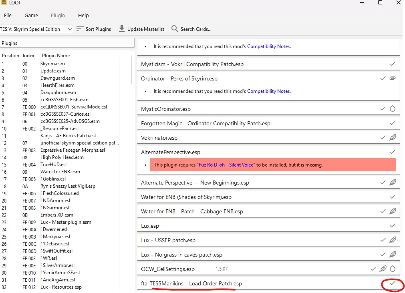
Task: Open the Fuz Ro D-oh - Silent Voice link
Action: tap(226, 165)
